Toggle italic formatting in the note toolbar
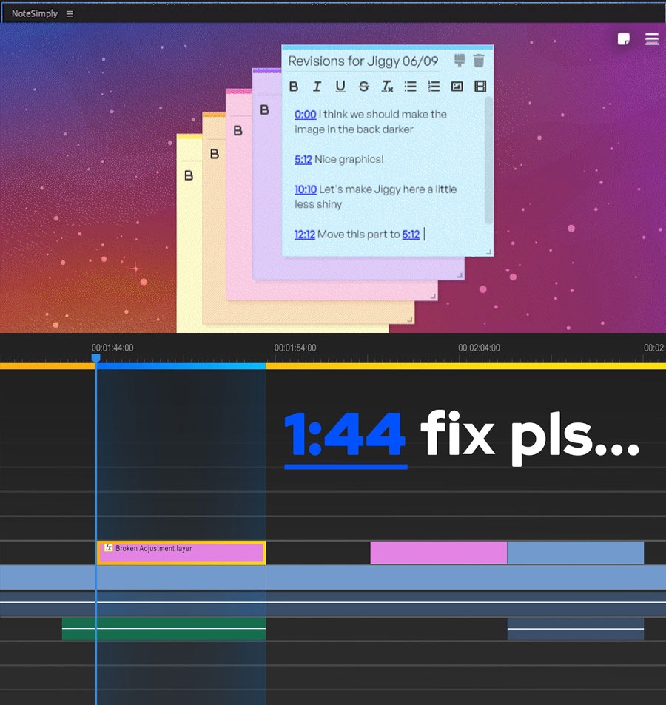This screenshot has height=705, width=666. point(317,87)
